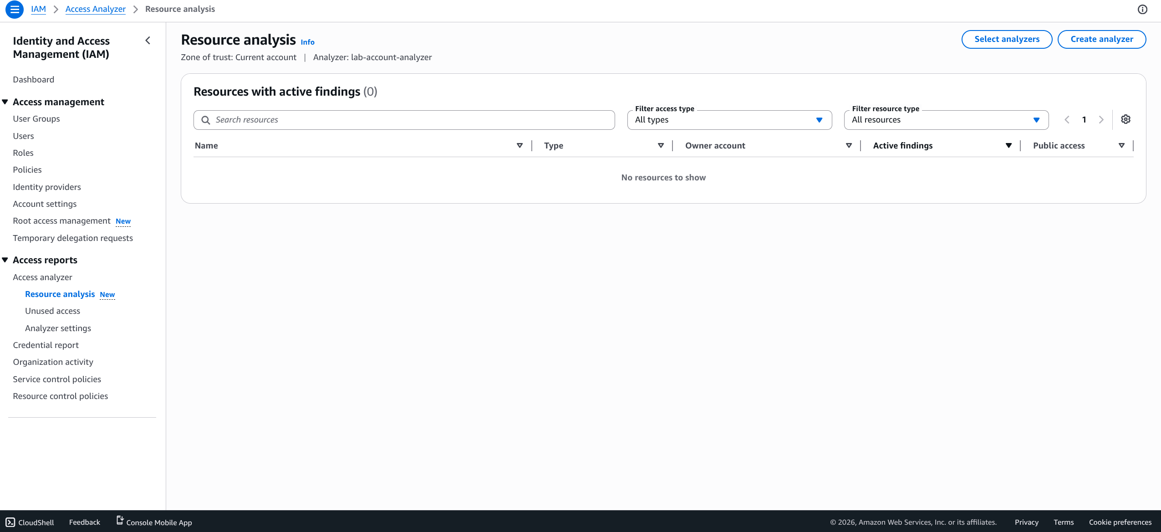Click the Feedback link in footer
The height and width of the screenshot is (532, 1161).
pos(84,522)
